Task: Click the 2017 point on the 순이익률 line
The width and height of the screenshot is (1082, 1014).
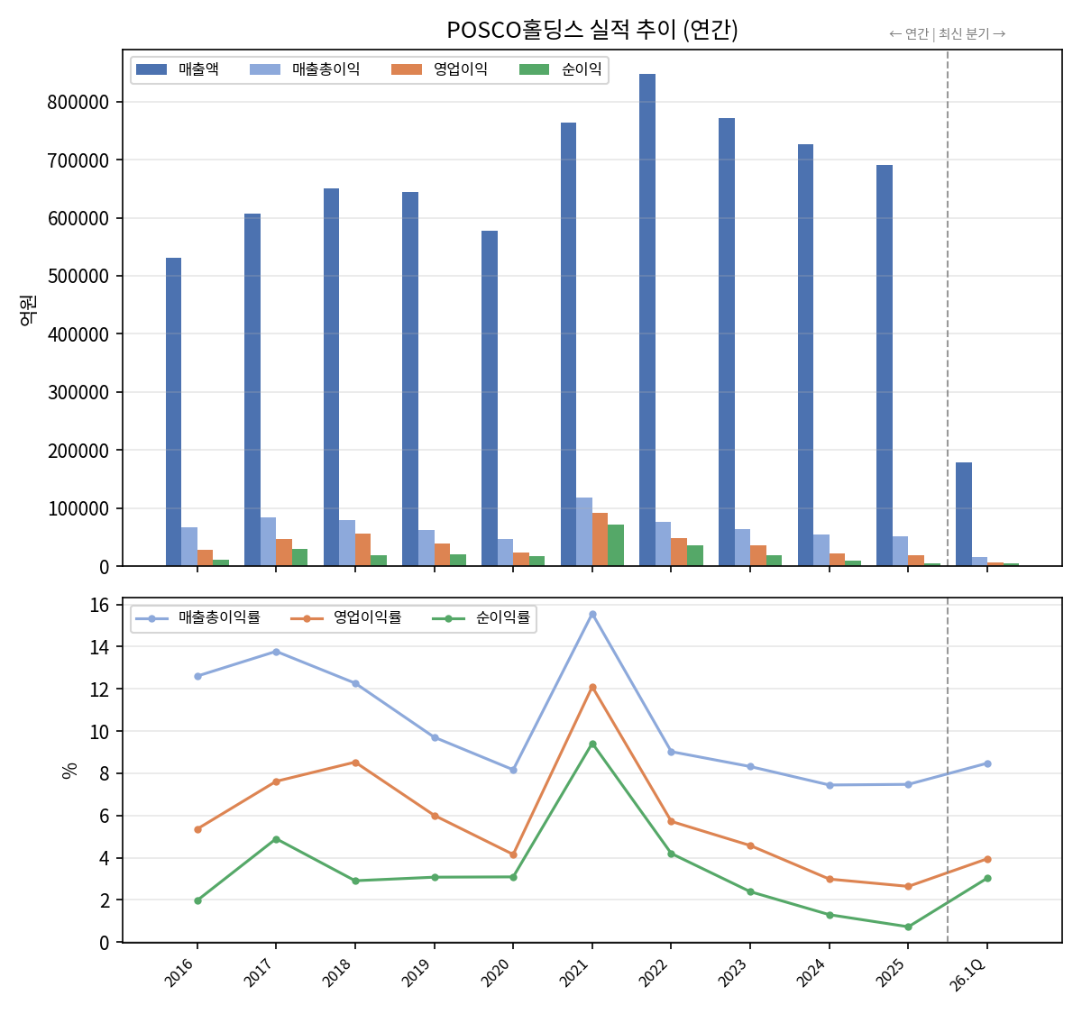Action: pos(276,839)
